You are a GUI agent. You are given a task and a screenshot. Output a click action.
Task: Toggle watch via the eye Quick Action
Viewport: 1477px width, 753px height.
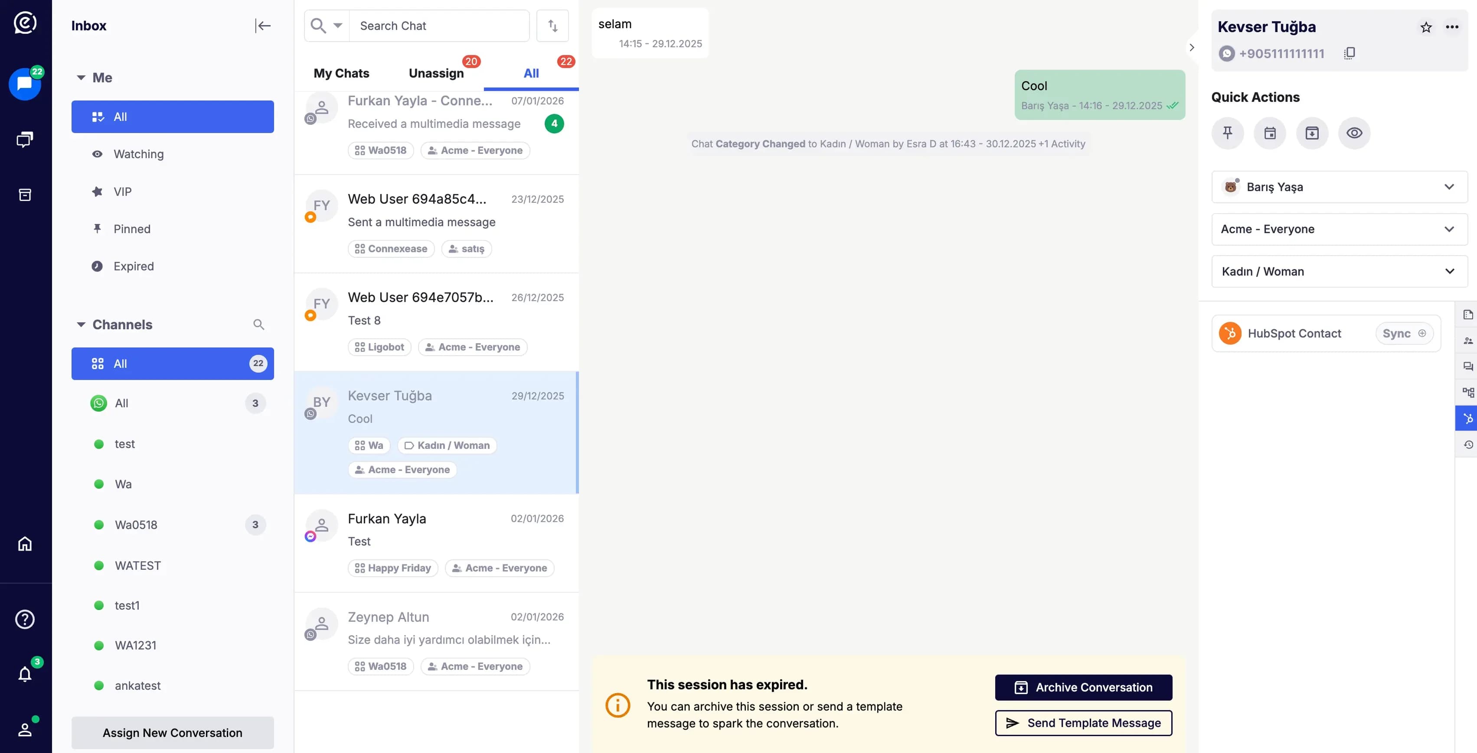[1354, 133]
